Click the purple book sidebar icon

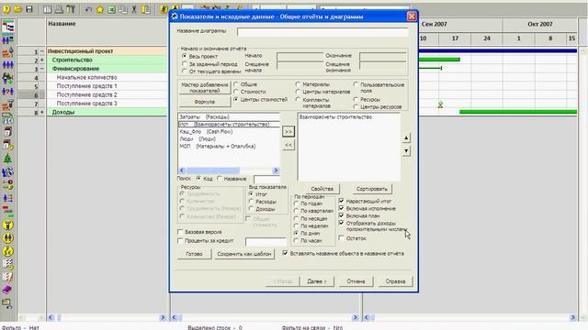(x=7, y=290)
